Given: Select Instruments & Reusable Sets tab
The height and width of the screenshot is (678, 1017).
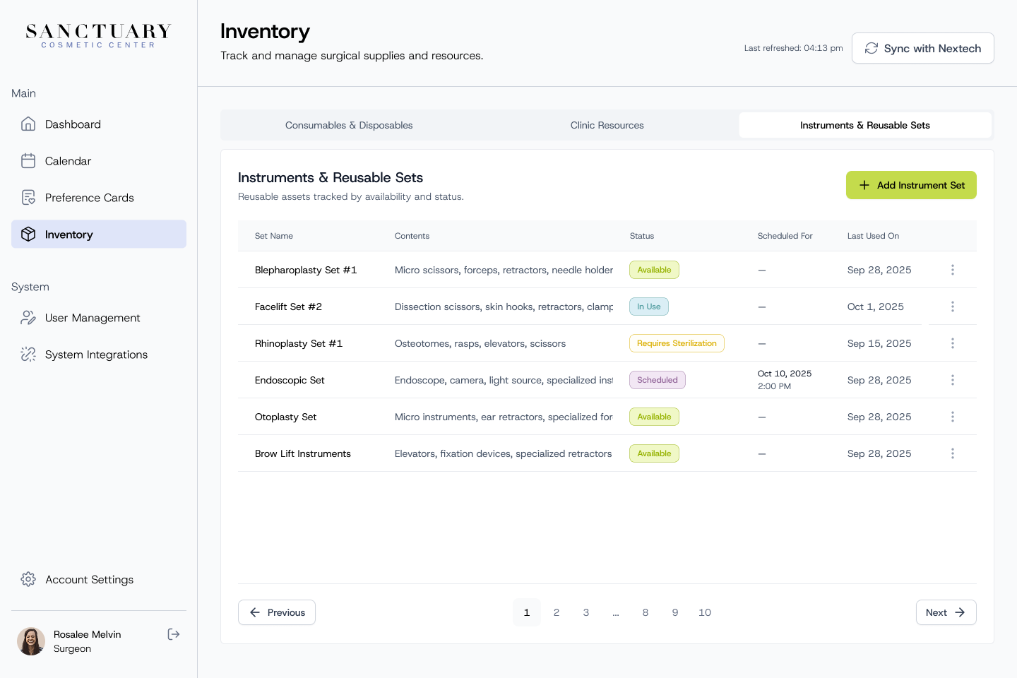Looking at the screenshot, I should pyautogui.click(x=865, y=125).
